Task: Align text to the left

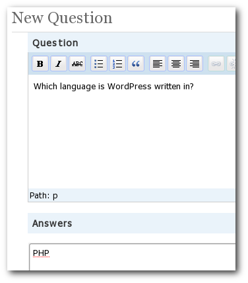Action: coord(158,63)
